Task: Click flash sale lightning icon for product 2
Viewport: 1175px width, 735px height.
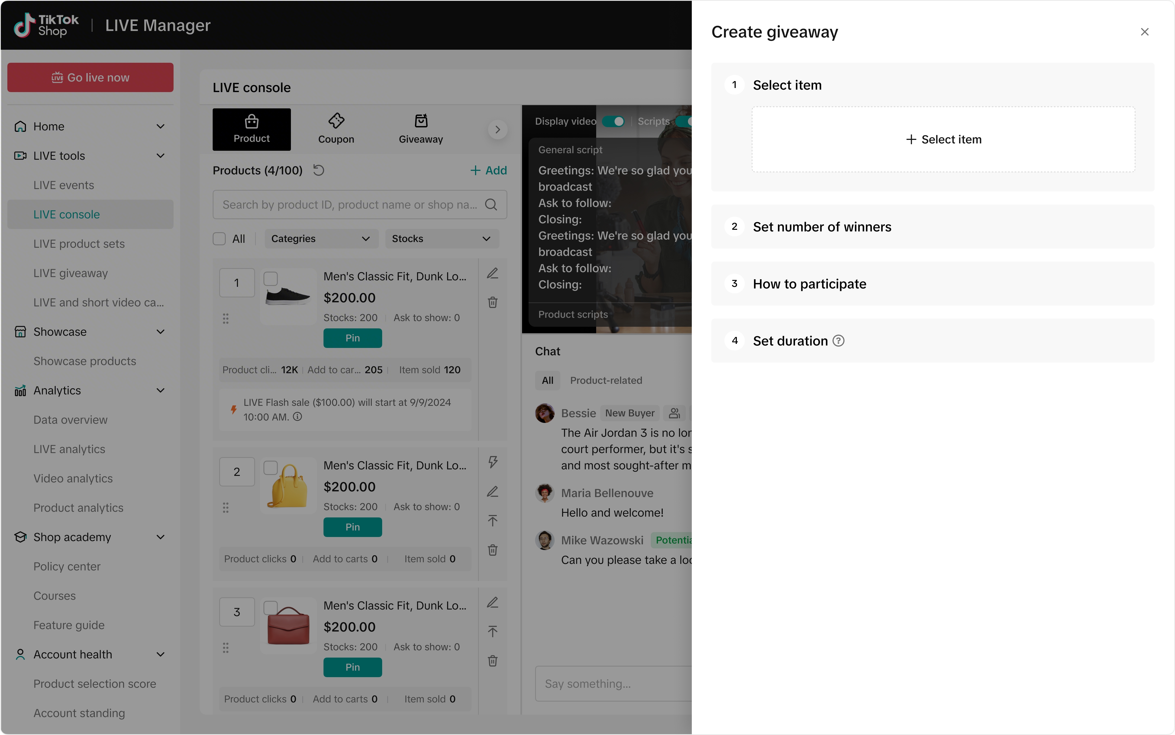Action: [x=492, y=462]
